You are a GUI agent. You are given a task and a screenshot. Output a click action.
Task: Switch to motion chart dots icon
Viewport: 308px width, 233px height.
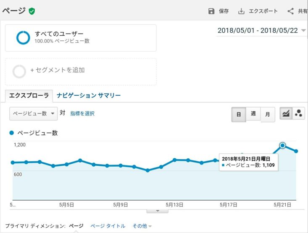[x=299, y=113]
